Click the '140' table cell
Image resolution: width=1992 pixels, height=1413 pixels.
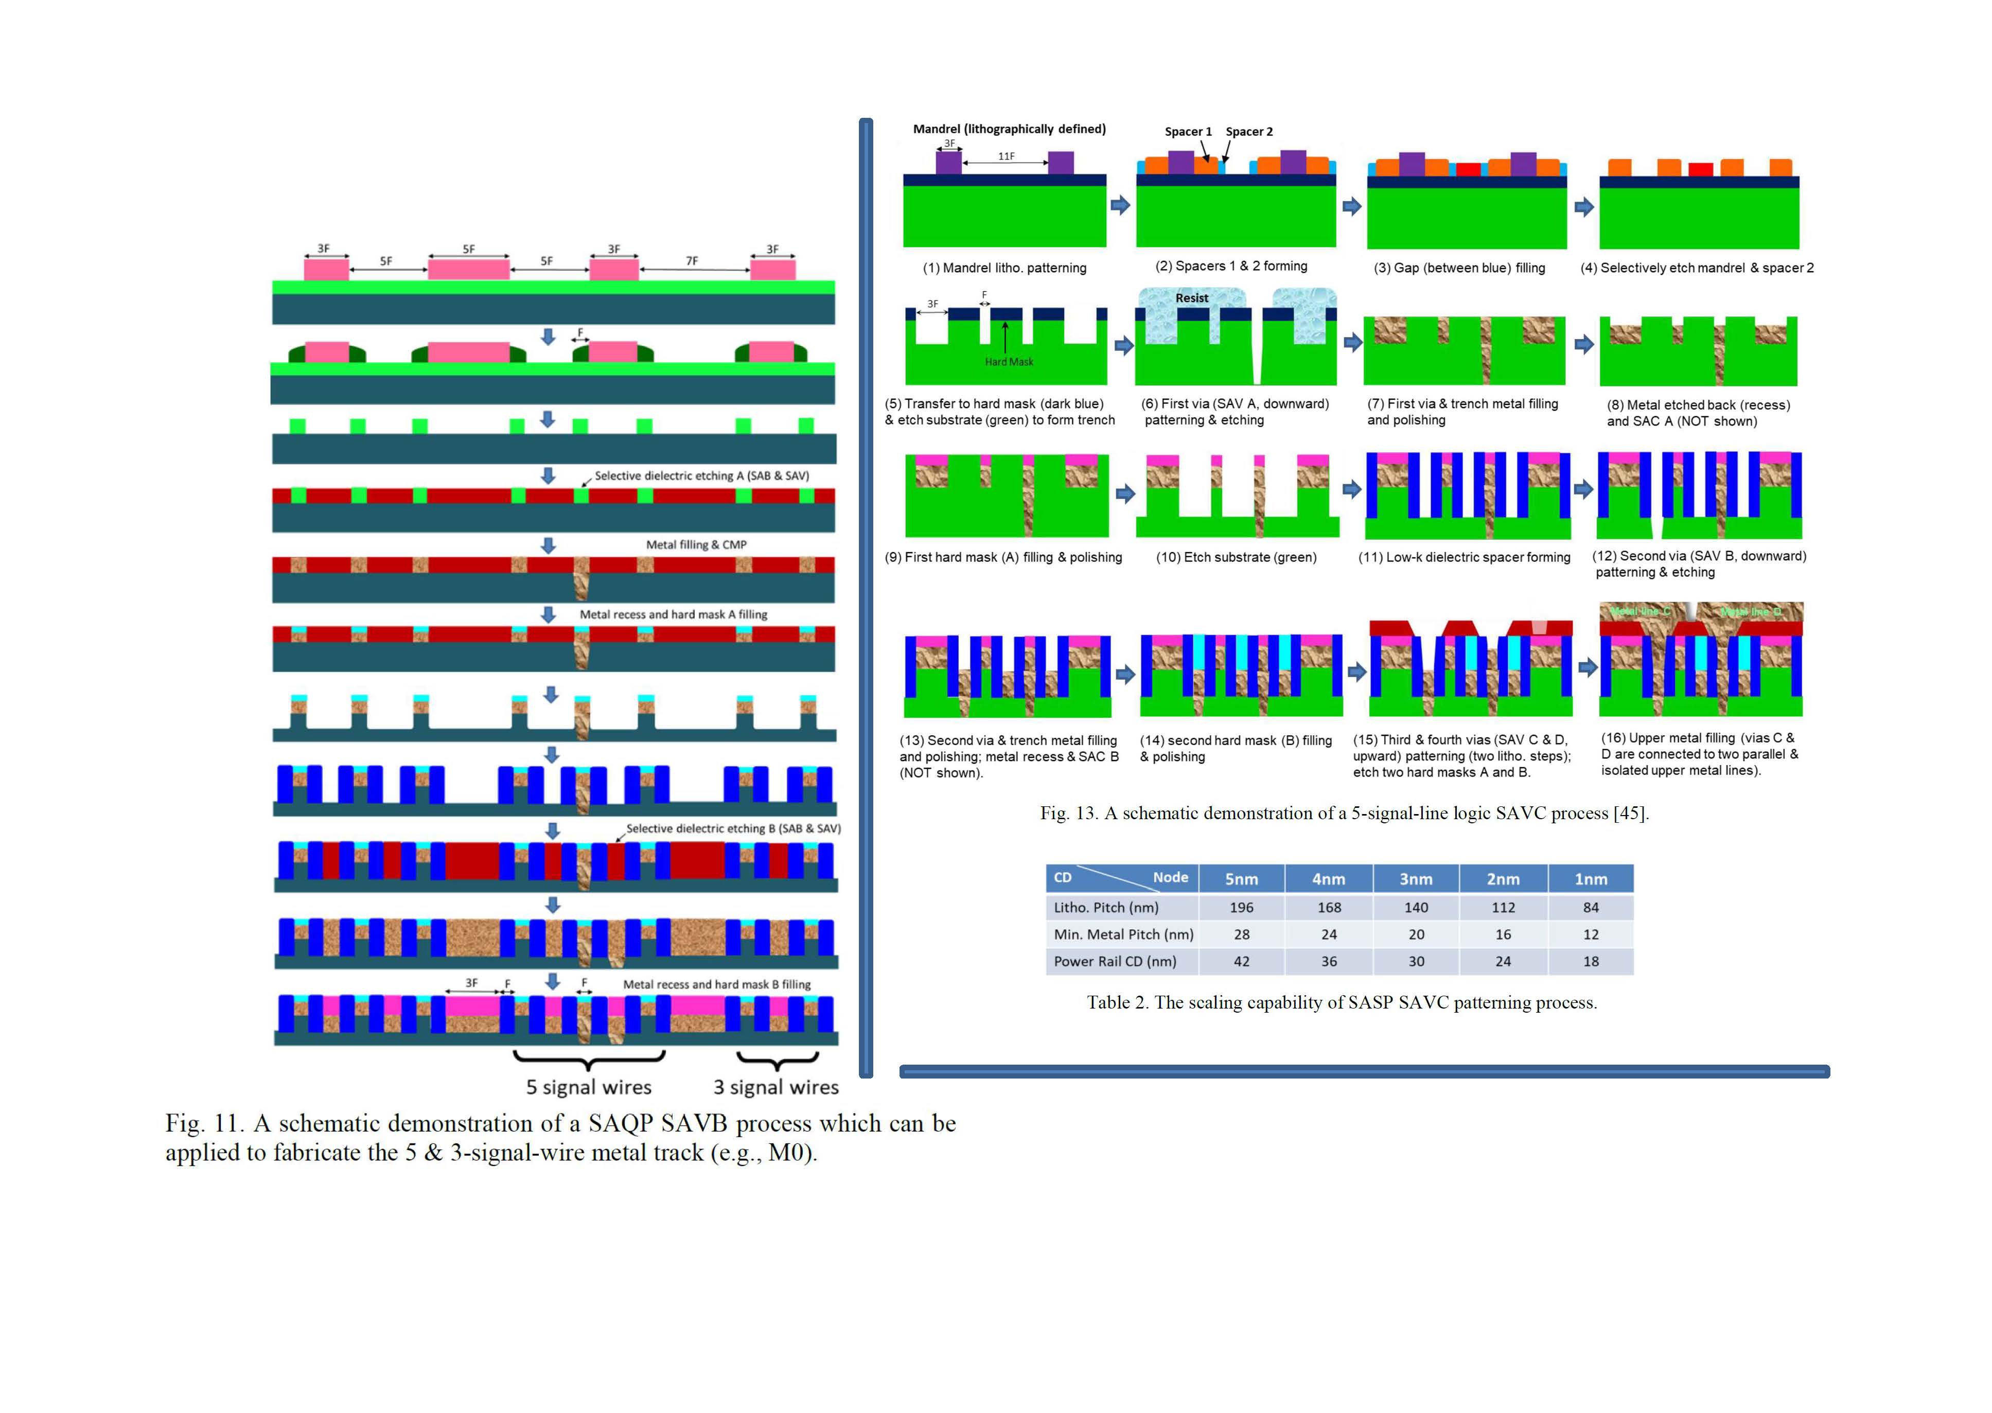(x=1416, y=908)
